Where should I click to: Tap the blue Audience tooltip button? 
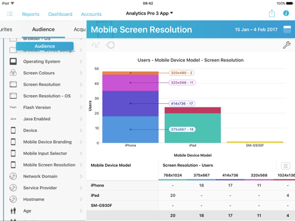coord(45,46)
